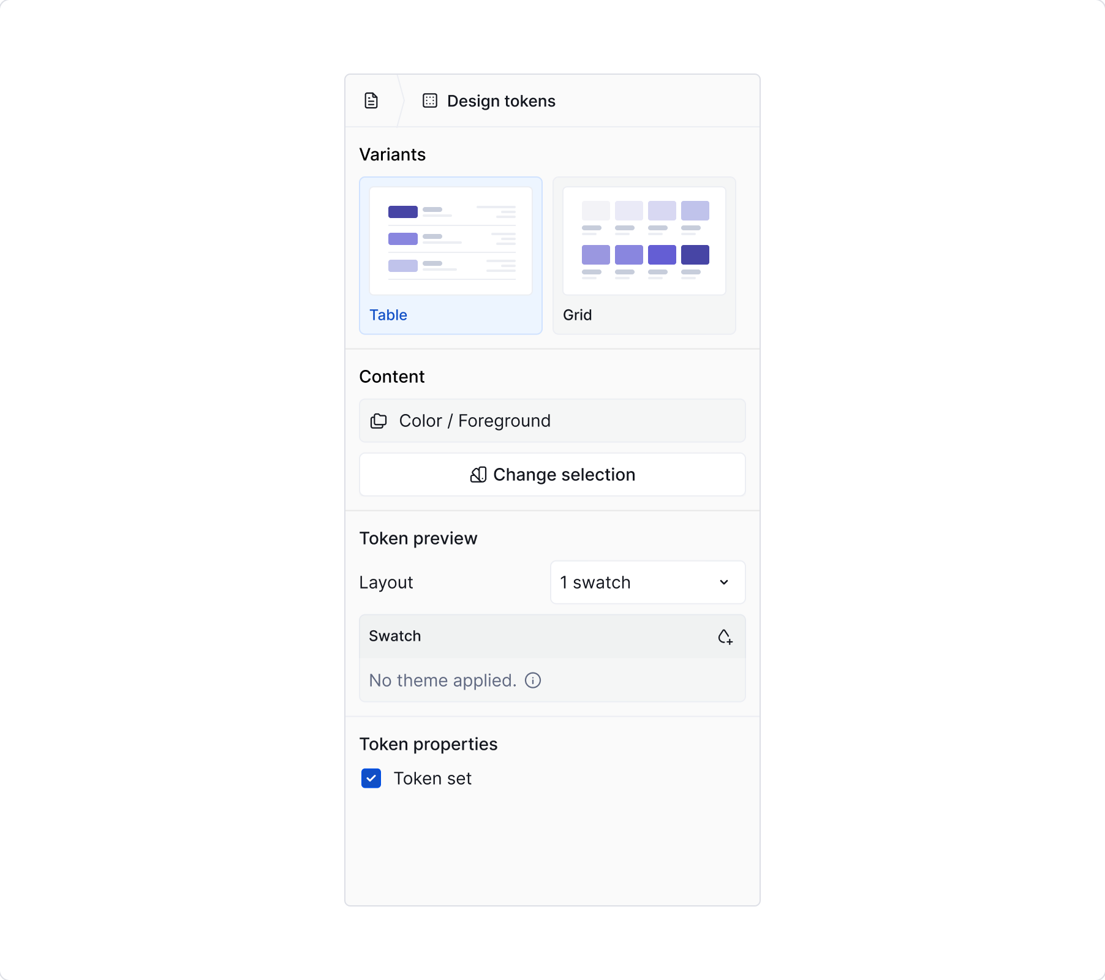Click the Grid variant preview thumbnail
This screenshot has width=1105, height=980.
click(x=644, y=239)
